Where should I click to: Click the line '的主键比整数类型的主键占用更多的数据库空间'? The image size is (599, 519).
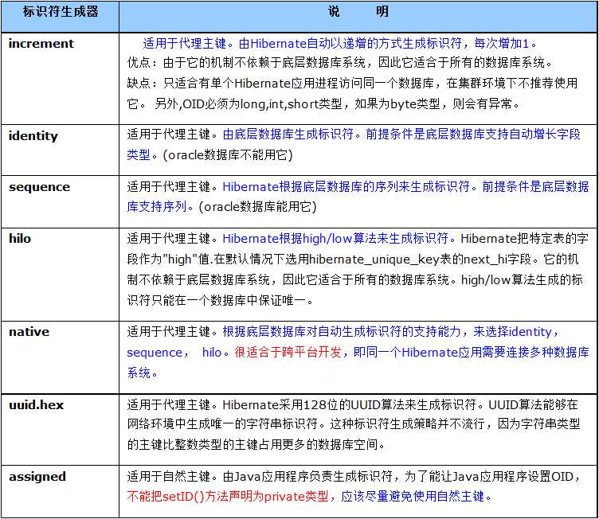point(256,444)
